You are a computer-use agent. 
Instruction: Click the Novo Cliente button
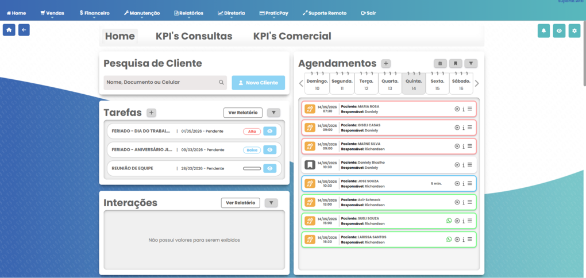[x=259, y=83]
